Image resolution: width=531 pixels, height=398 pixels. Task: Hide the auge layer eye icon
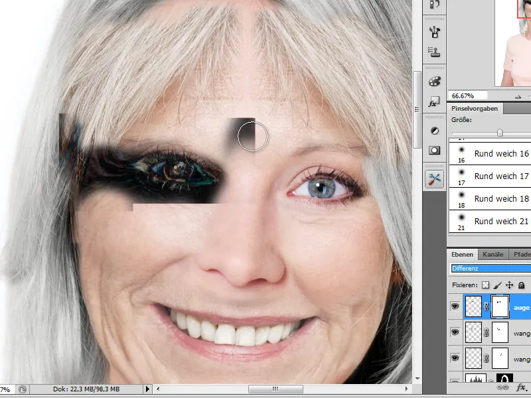tap(455, 306)
